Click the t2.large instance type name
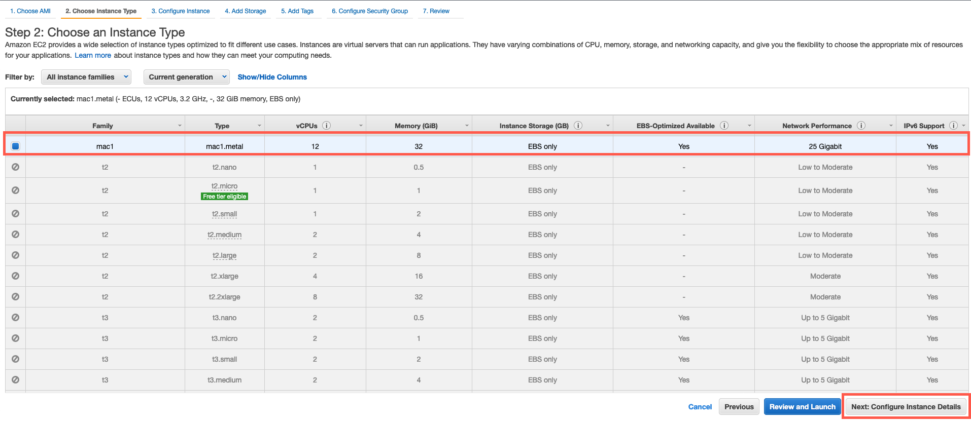Image resolution: width=971 pixels, height=422 pixels. click(224, 255)
